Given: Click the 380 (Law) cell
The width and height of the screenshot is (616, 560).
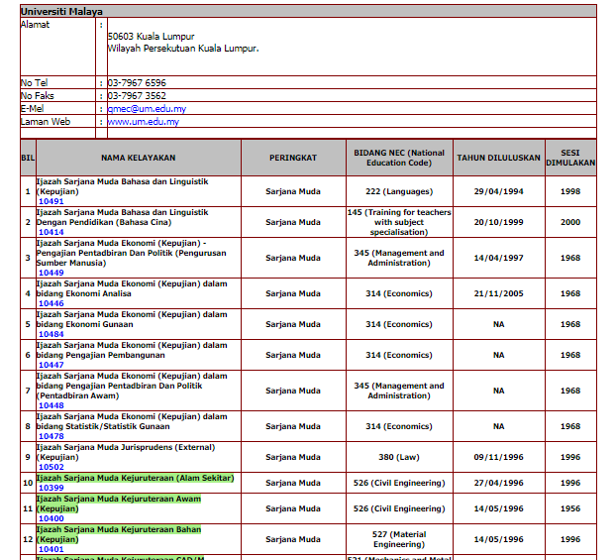Looking at the screenshot, I should (399, 457).
